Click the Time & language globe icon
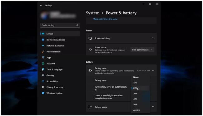This screenshot has height=116, width=203. click(x=43, y=70)
